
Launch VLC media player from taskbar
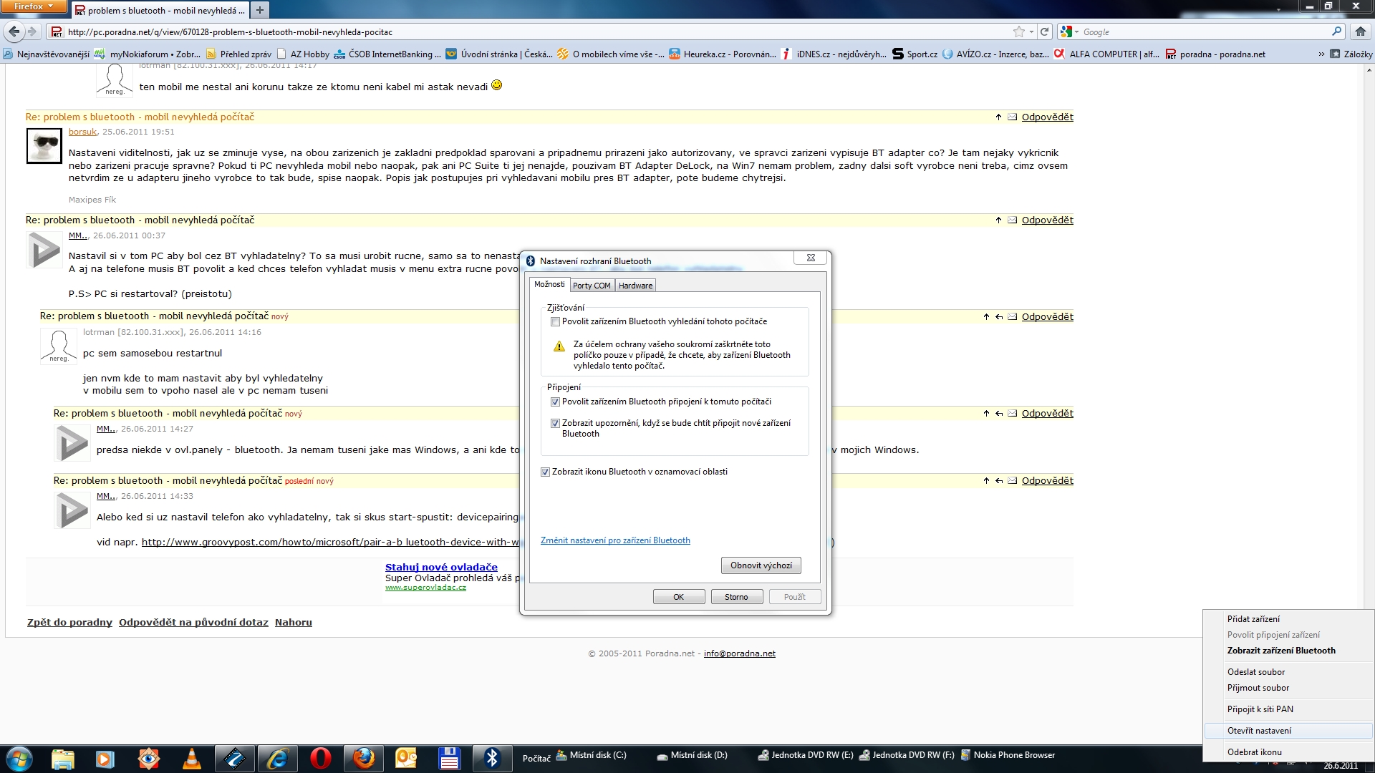192,758
